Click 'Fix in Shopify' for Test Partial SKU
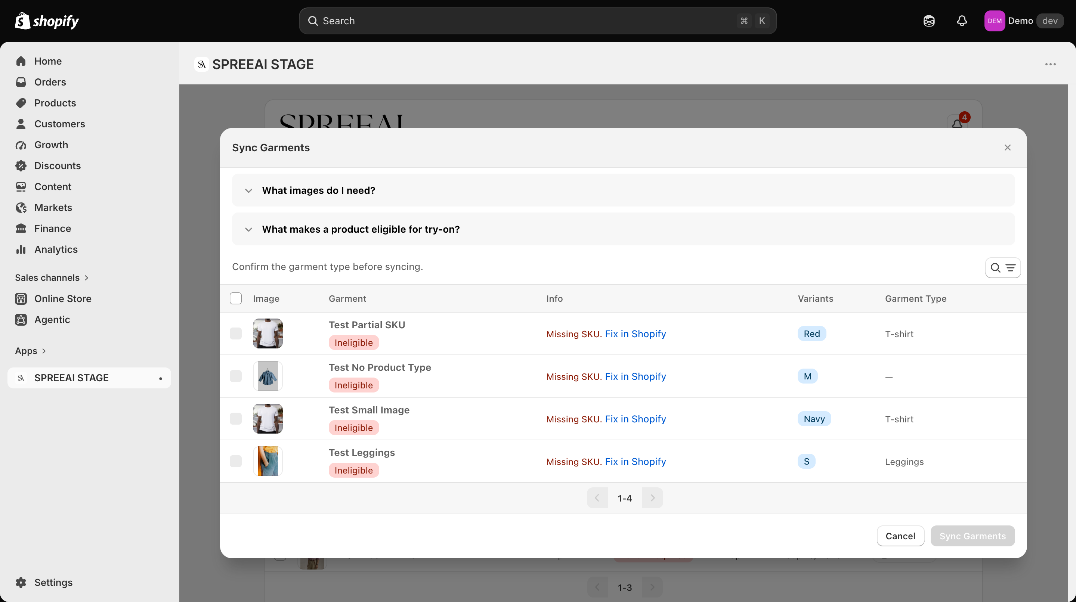 click(x=635, y=334)
